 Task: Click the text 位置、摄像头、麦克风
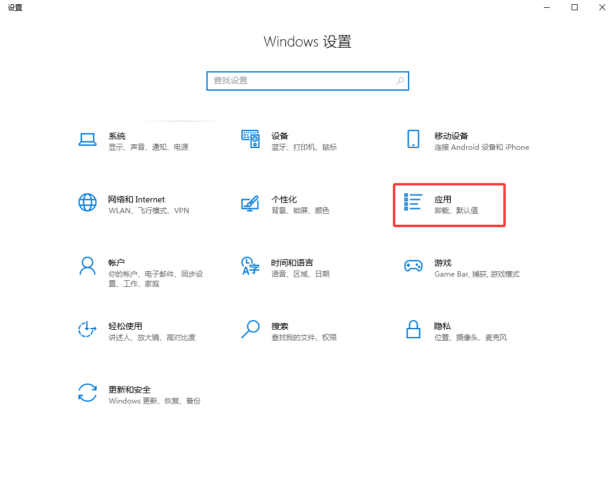click(471, 338)
